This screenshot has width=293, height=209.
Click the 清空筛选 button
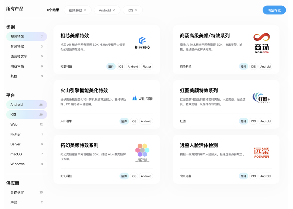tap(274, 10)
